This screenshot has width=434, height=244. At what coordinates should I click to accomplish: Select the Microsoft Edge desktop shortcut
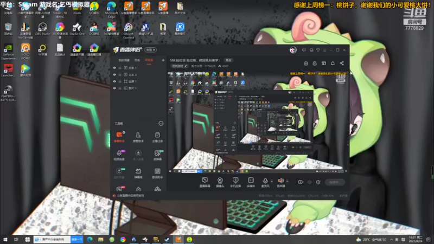[111, 10]
